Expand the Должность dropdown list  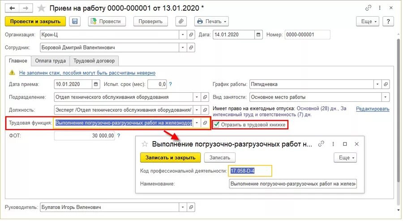(197, 110)
